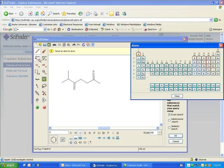
Task: Select the Lasso selection tool
Action: tap(44, 86)
